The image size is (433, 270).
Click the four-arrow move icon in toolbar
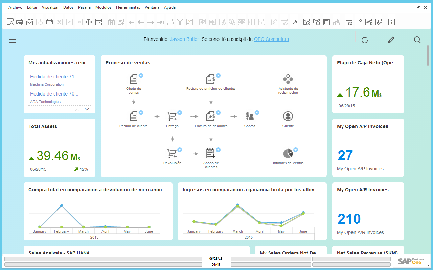89,22
